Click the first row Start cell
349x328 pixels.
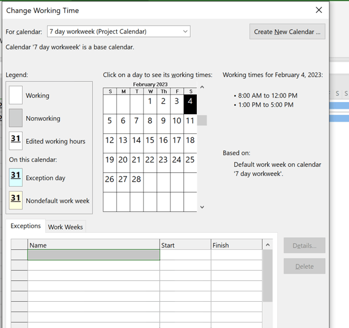[x=185, y=255]
